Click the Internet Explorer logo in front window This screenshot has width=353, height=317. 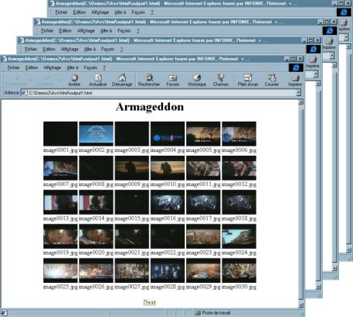[x=296, y=67]
